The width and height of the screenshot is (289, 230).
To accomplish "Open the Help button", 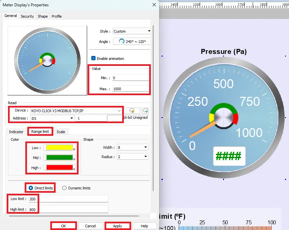I will (144, 226).
